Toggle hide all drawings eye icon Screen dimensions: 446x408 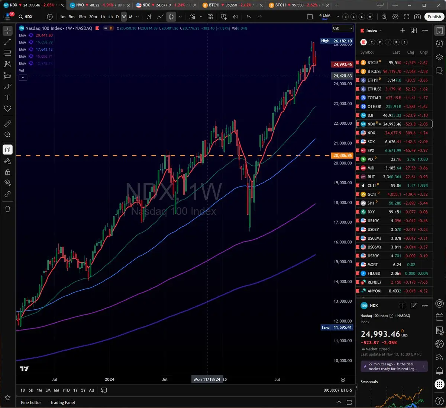pos(7,183)
